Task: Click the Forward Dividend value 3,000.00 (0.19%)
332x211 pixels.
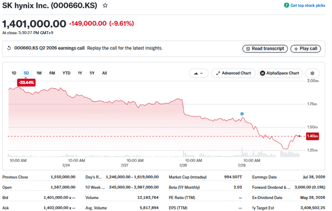Action: pos(310,187)
